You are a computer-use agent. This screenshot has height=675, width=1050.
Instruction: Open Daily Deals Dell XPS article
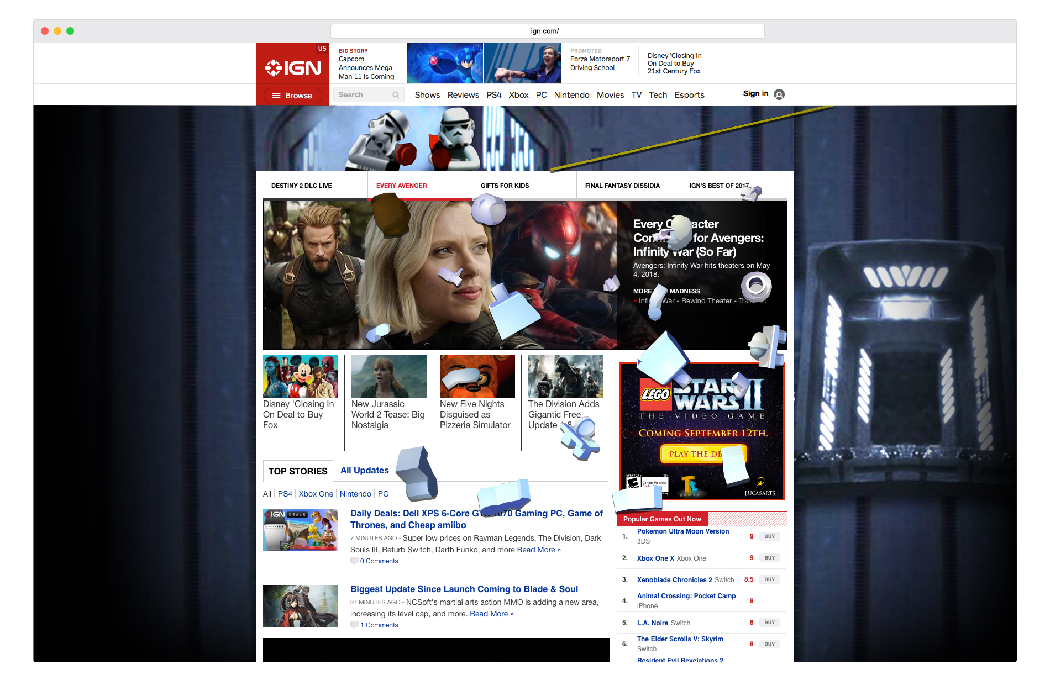coord(476,519)
